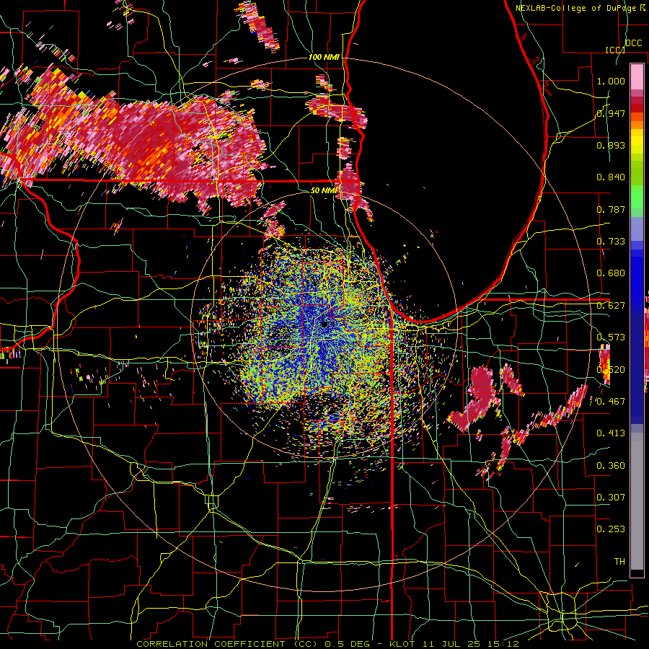Pick the bright green color bar segment
649x649 pixels.
[x=637, y=197]
